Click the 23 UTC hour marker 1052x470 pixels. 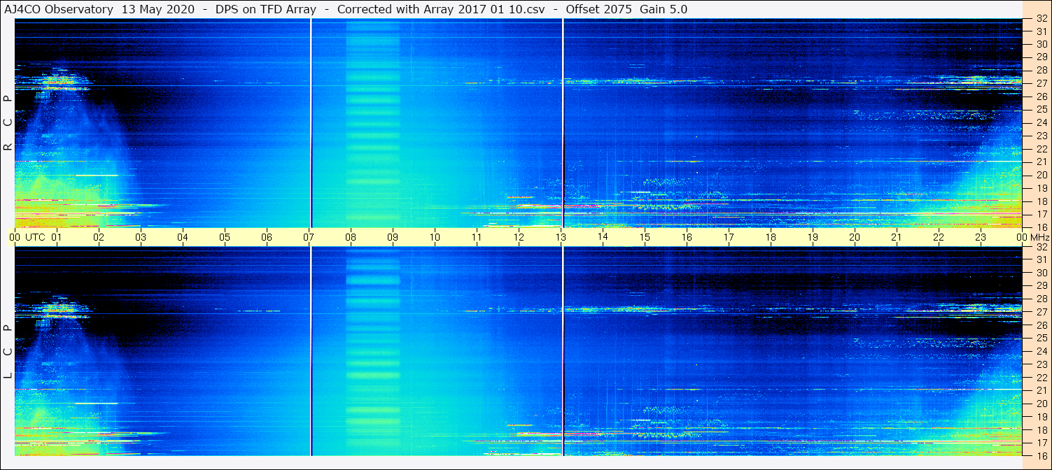point(981,237)
